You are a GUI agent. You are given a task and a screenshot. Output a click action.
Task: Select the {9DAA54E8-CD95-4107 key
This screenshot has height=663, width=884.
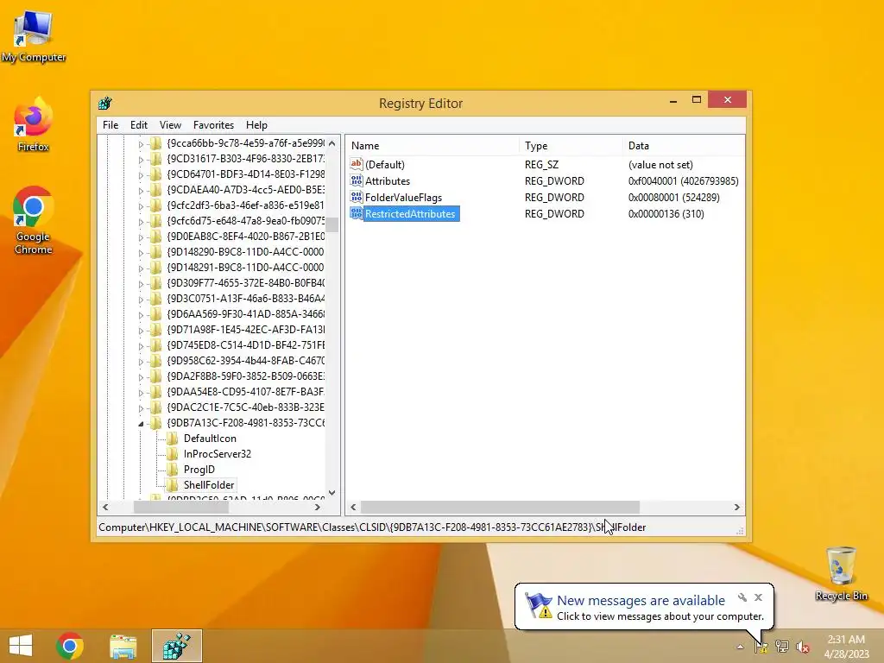click(245, 391)
